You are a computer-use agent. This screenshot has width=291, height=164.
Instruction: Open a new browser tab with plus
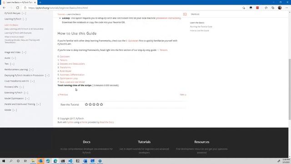pyautogui.click(x=40, y=2)
